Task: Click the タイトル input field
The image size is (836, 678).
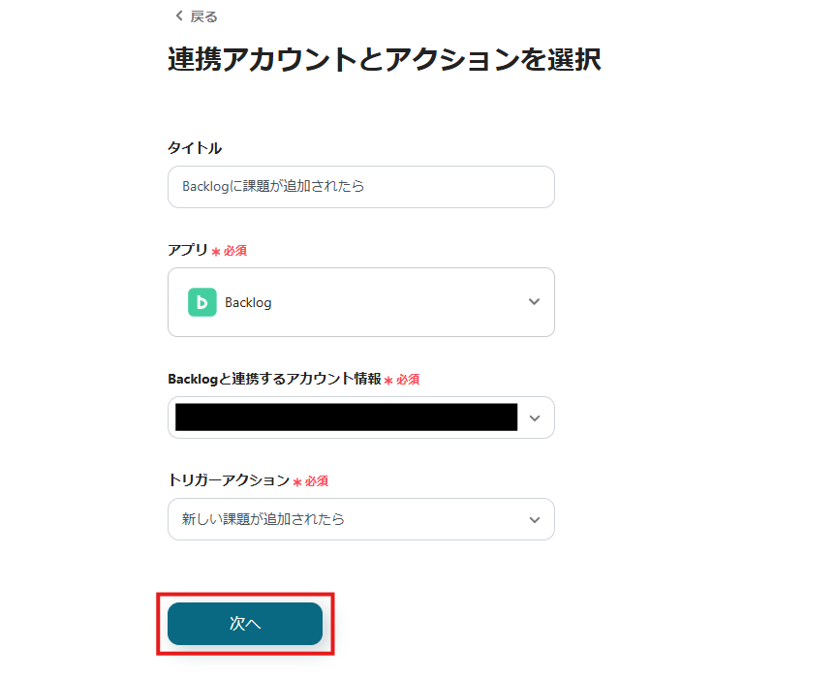Action: tap(360, 187)
